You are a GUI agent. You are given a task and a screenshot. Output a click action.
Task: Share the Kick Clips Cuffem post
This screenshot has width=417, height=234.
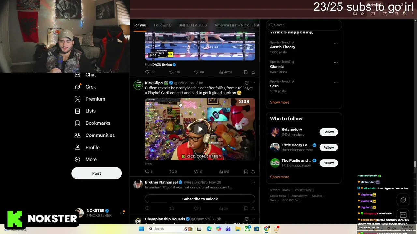(253, 172)
